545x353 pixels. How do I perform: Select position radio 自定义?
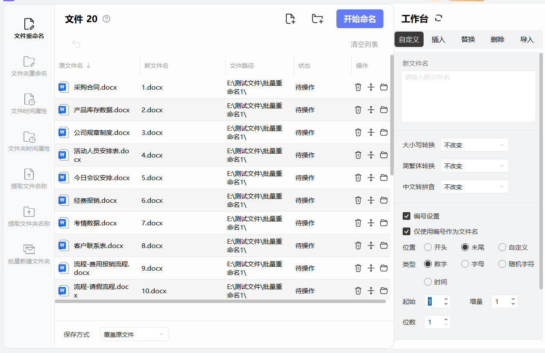pyautogui.click(x=502, y=247)
